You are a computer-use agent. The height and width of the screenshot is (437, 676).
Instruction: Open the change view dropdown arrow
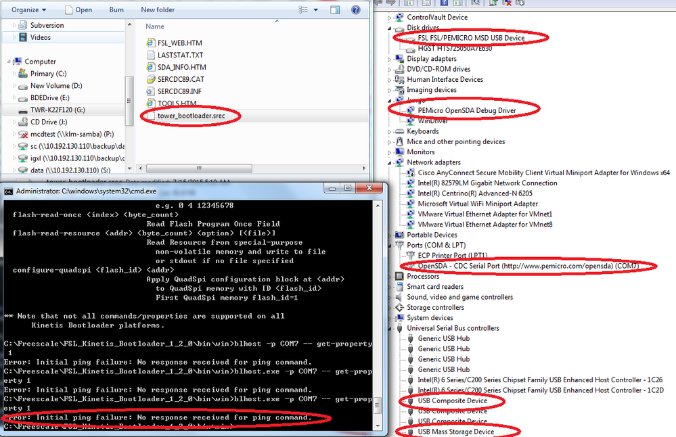[315, 9]
